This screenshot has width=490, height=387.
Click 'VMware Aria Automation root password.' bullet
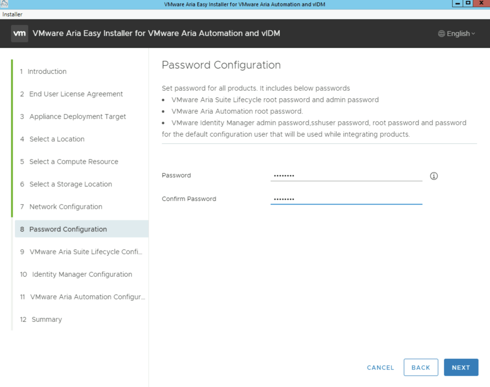[237, 112]
